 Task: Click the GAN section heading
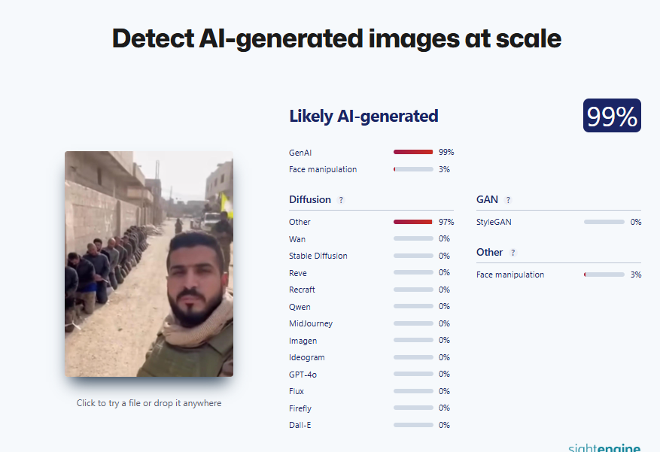487,199
